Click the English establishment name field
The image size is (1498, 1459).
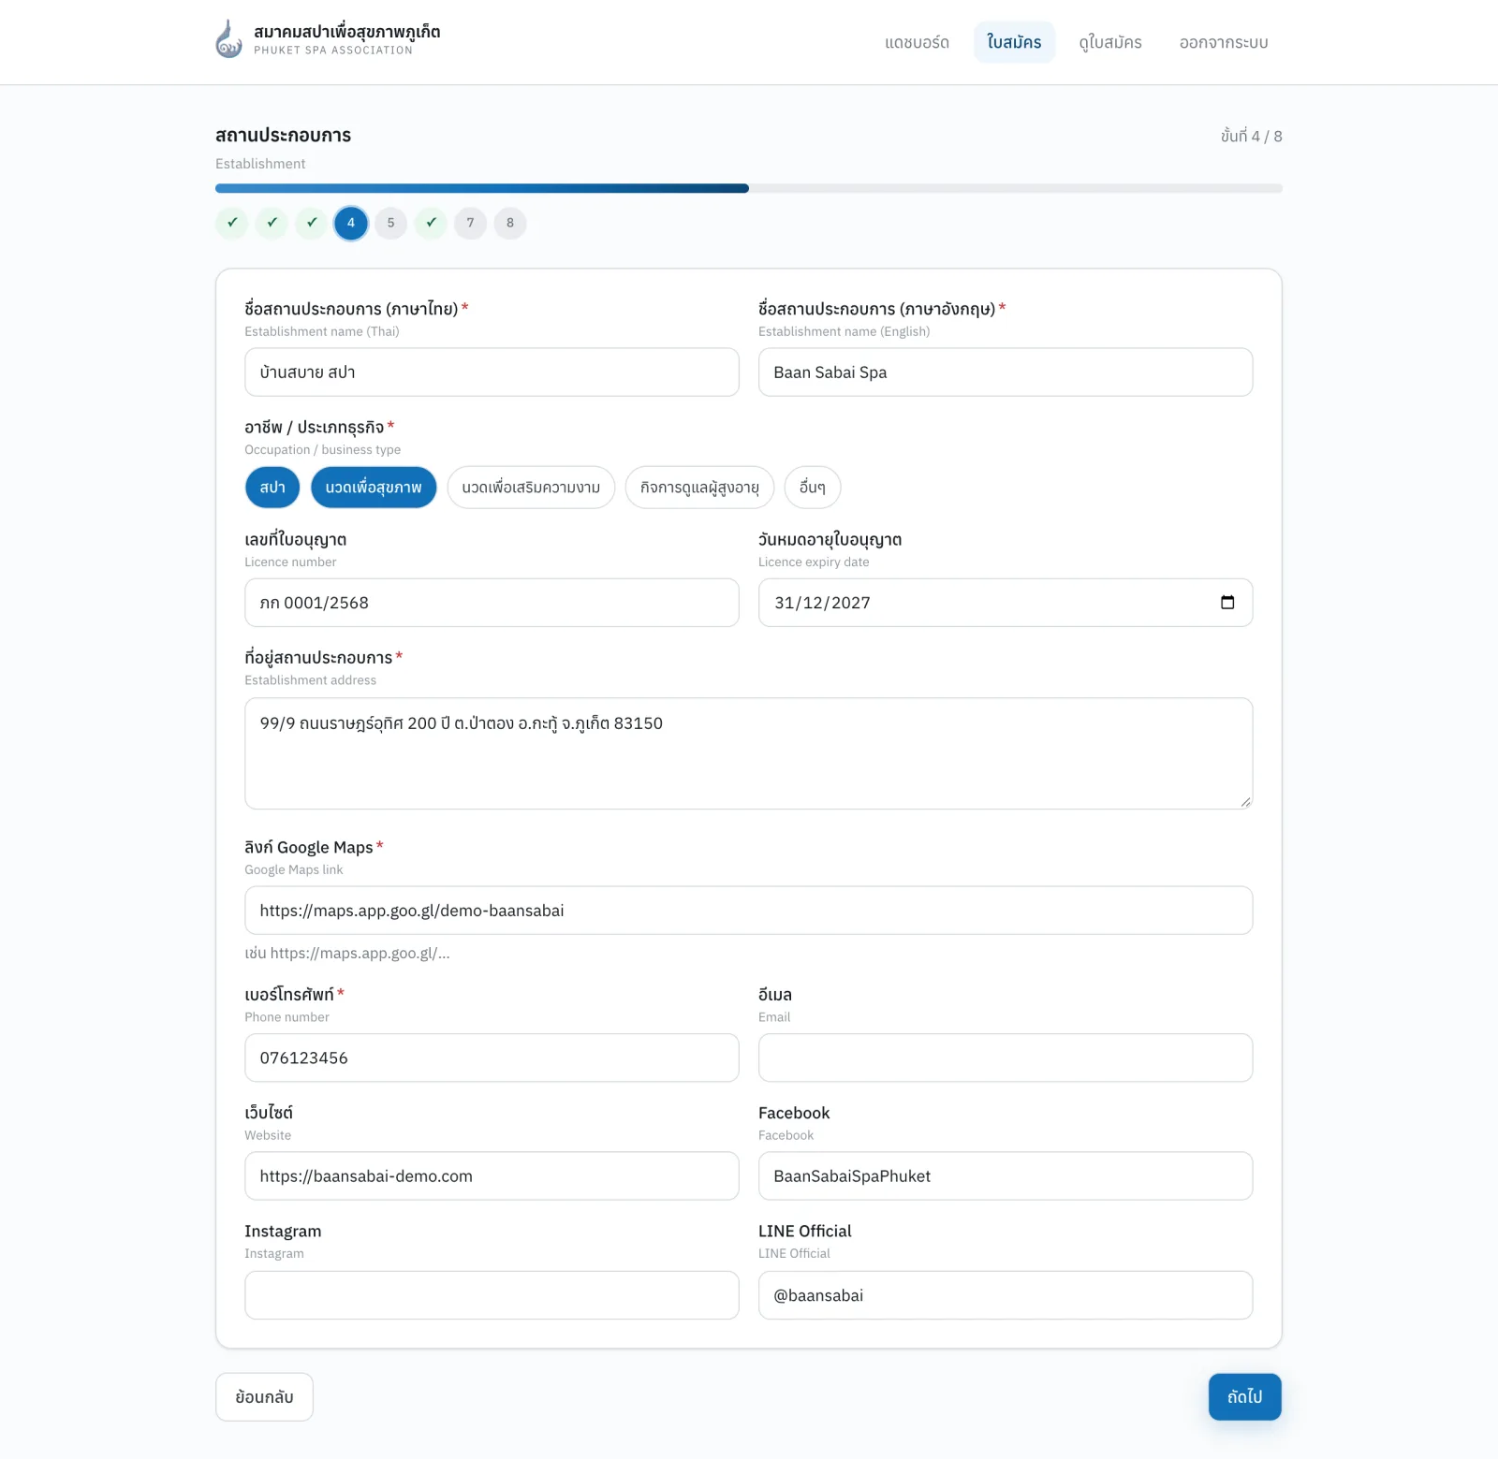coord(1006,372)
